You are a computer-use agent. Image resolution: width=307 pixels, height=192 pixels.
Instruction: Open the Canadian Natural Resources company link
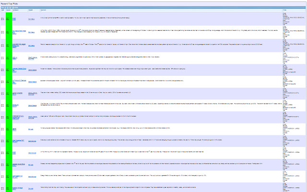coord(19,164)
